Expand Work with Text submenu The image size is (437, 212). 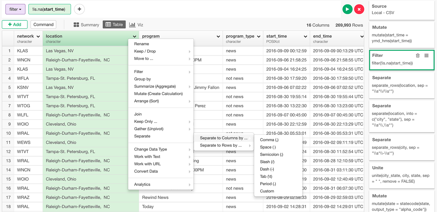pos(161,157)
